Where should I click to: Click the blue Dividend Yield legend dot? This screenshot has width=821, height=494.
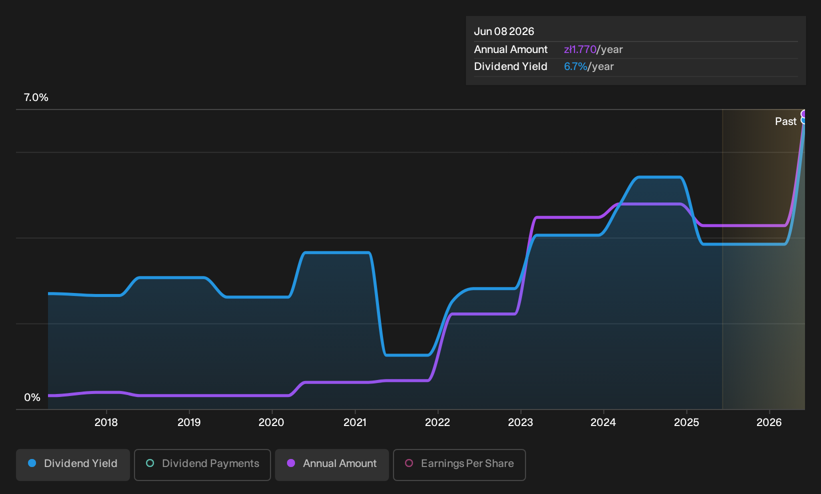pyautogui.click(x=32, y=463)
